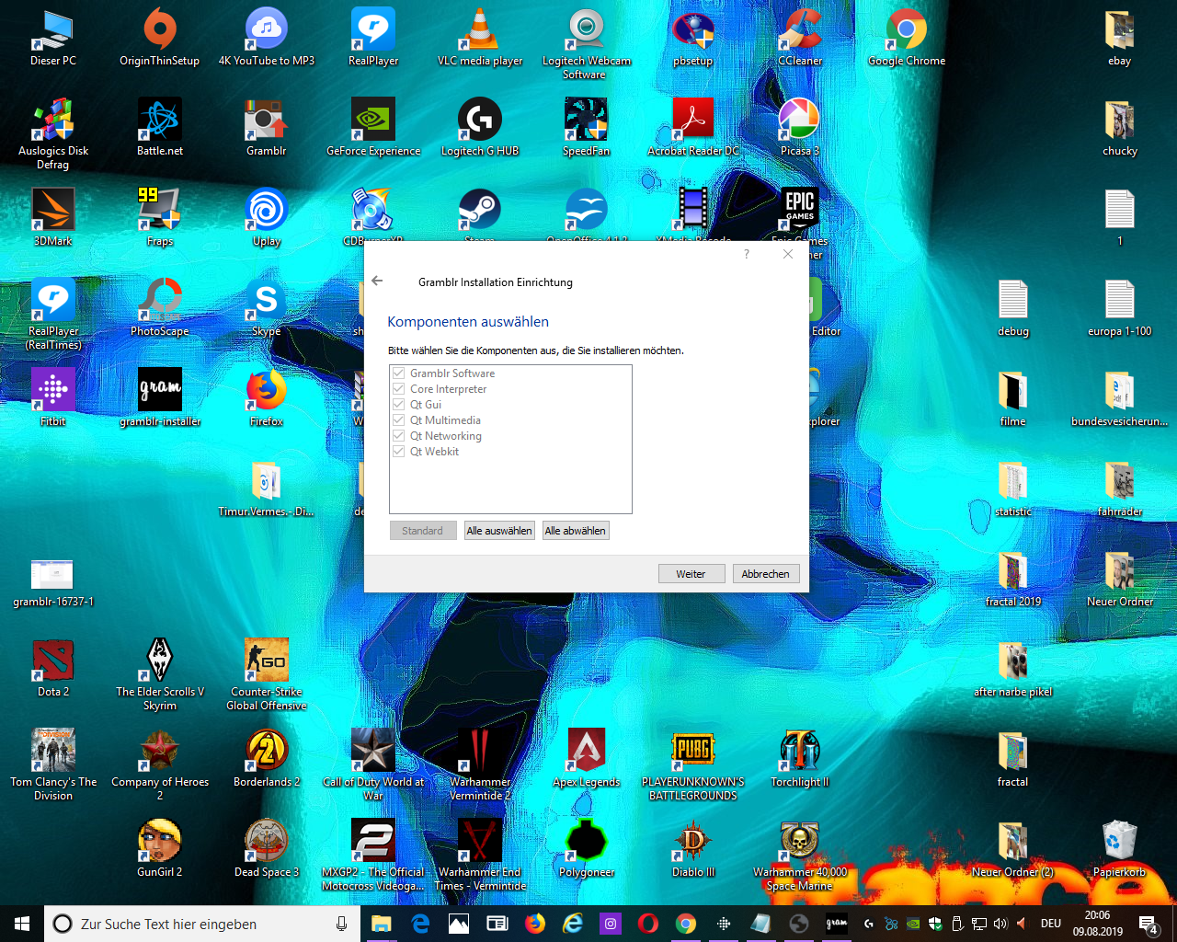This screenshot has height=942, width=1177.
Task: Select the Picasa 3 desktop icon
Action: coord(800,129)
